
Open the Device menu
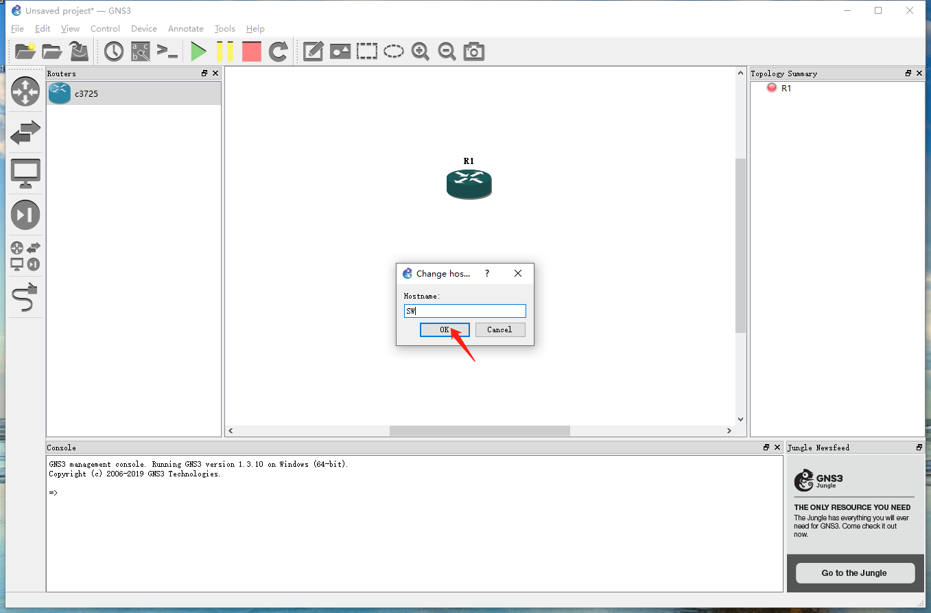(144, 29)
